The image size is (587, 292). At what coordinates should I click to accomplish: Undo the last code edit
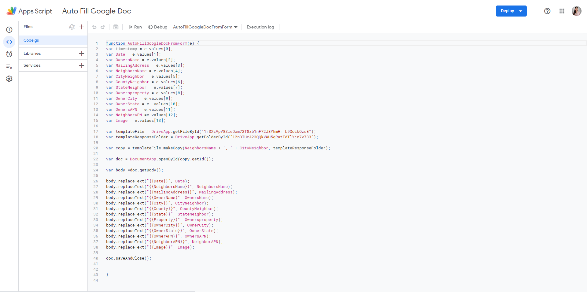point(94,27)
